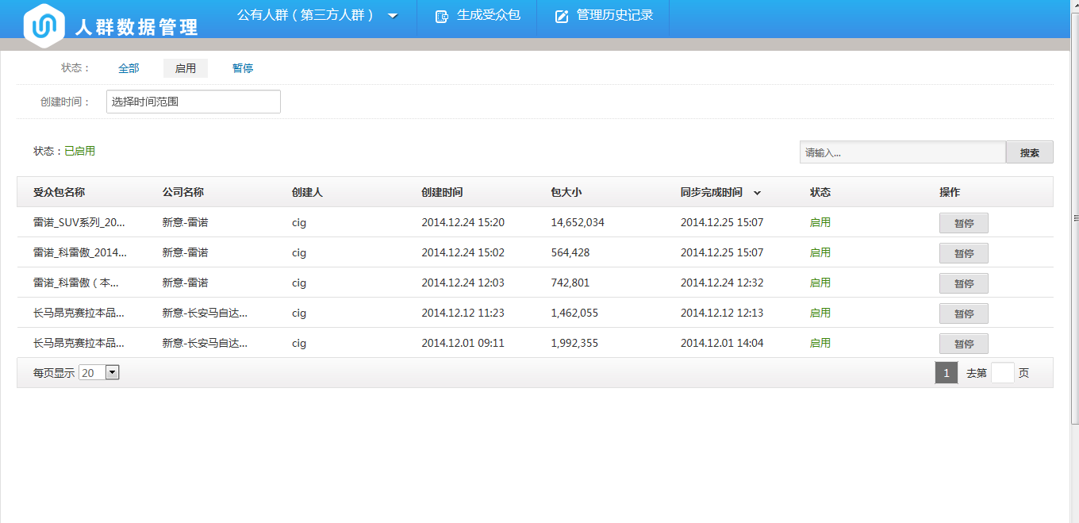
Task: Select the 启用 status filter
Action: [186, 68]
